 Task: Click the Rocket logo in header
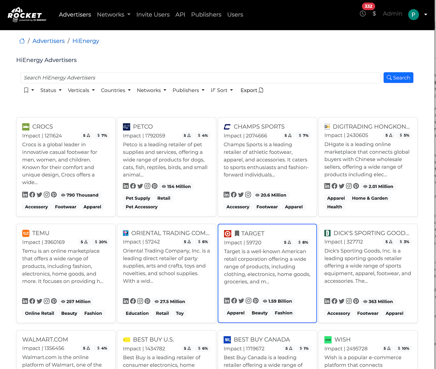coord(27,15)
